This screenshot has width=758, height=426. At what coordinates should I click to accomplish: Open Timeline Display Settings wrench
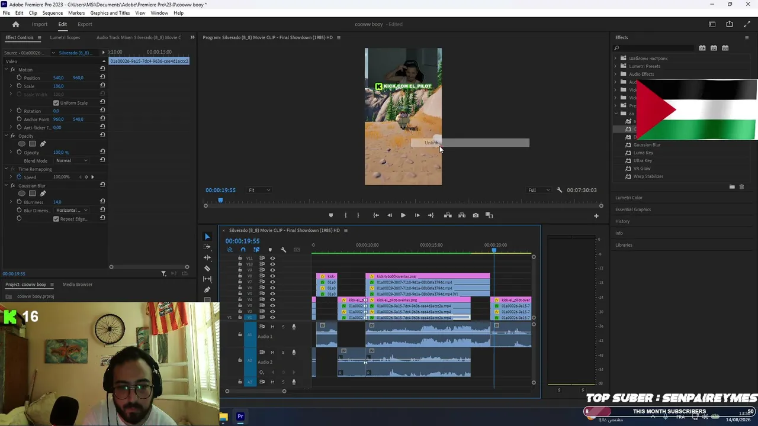(284, 250)
